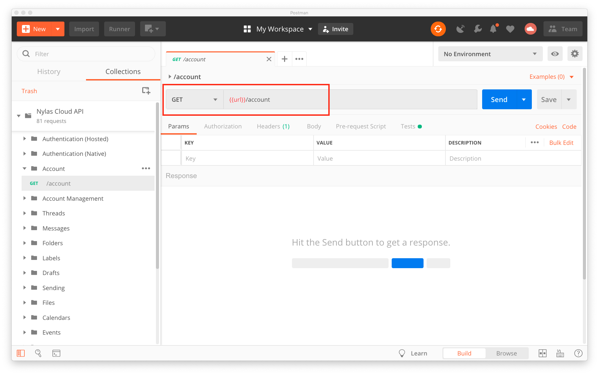
Task: Expand the Threads folder
Action: pos(25,213)
